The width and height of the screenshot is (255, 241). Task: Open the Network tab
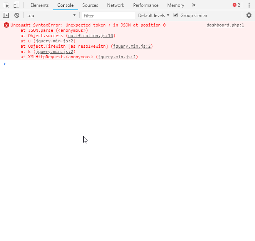(x=116, y=5)
